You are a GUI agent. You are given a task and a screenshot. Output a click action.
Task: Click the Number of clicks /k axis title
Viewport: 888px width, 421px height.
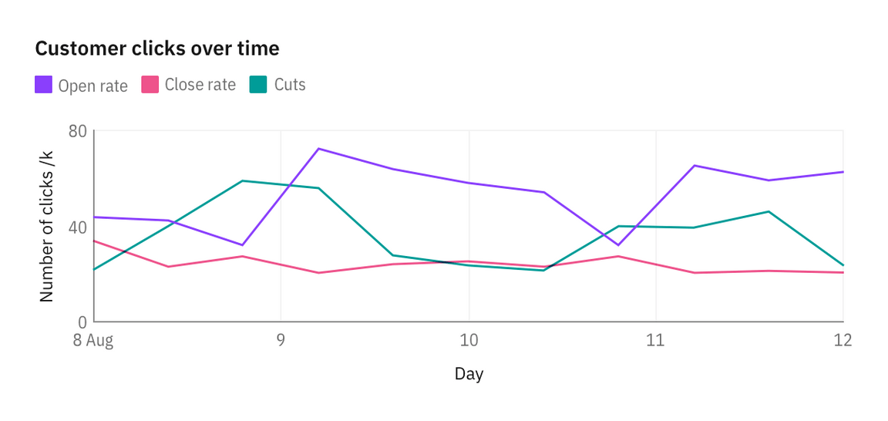point(46,226)
